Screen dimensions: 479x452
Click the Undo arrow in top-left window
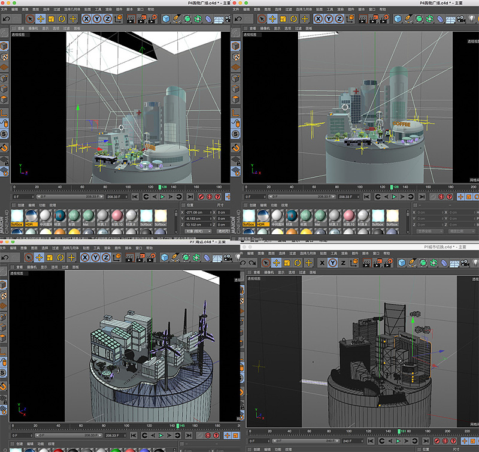[6, 19]
